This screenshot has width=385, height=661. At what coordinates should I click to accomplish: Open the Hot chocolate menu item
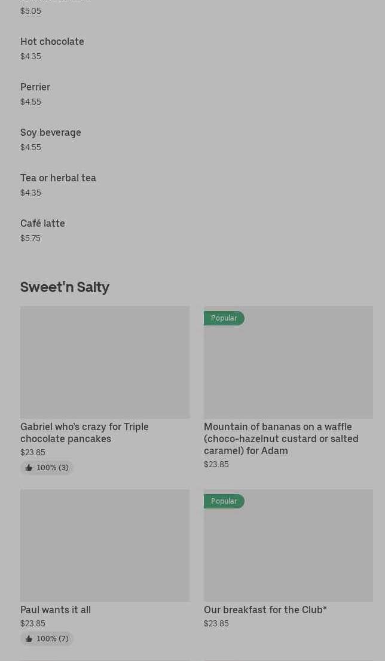coord(52,42)
